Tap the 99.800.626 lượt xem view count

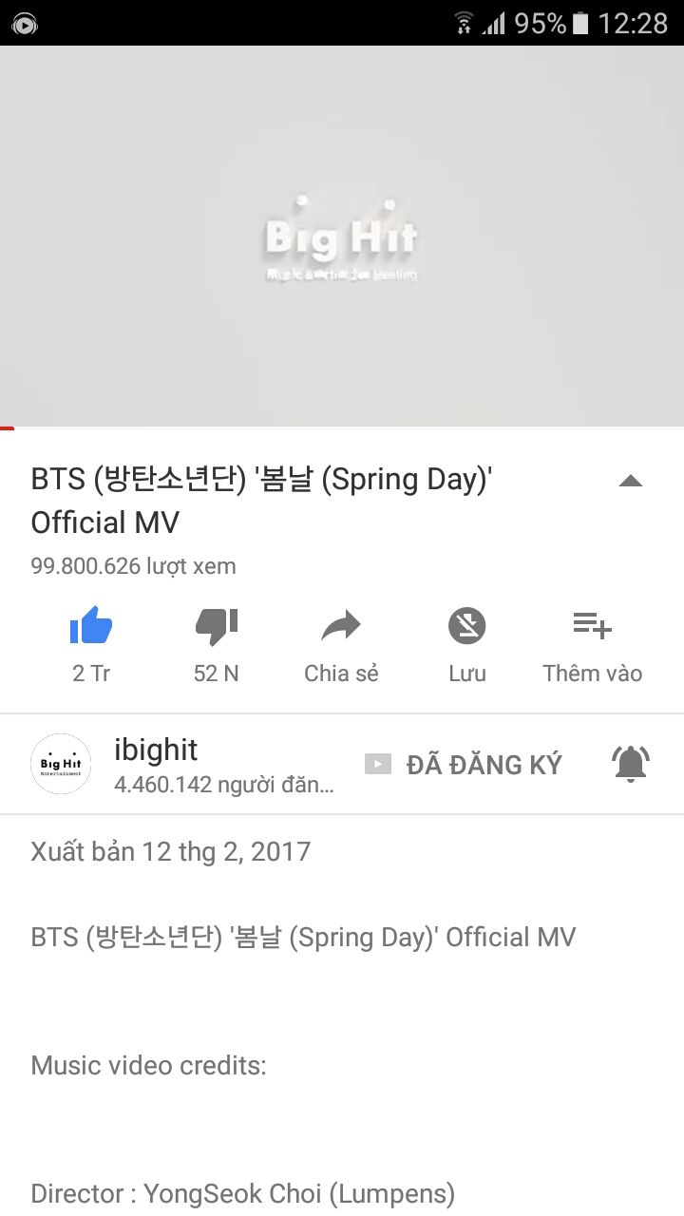point(133,566)
